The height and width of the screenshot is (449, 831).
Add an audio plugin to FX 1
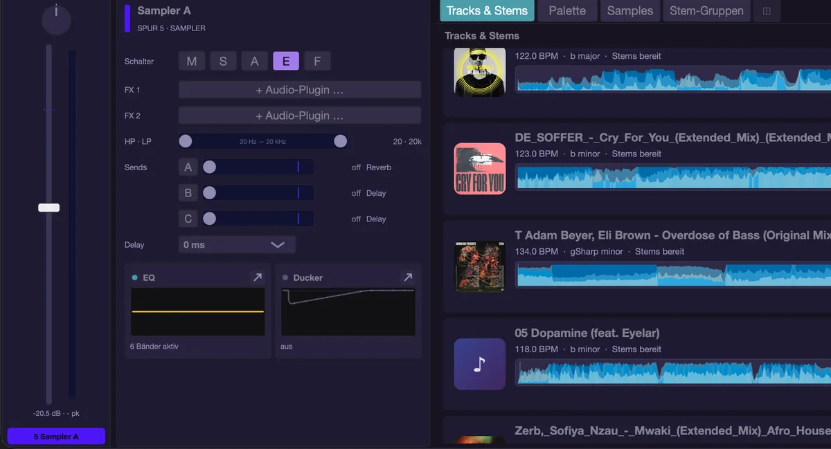300,90
